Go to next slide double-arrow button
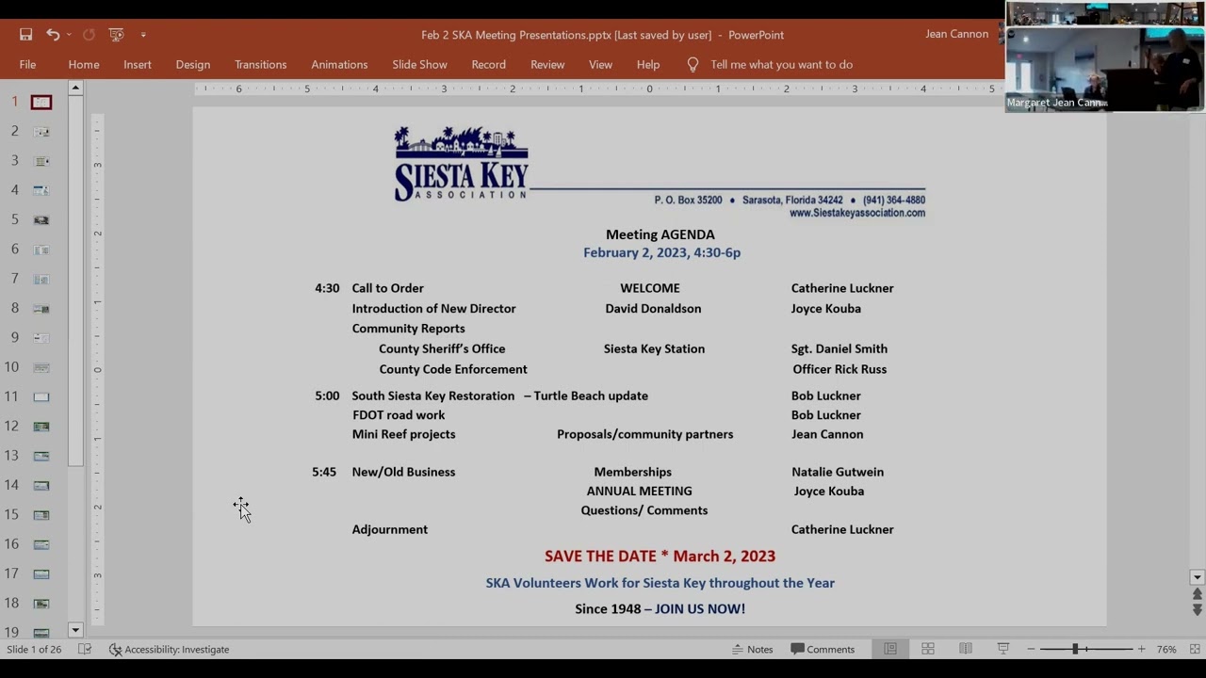Image resolution: width=1206 pixels, height=678 pixels. pyautogui.click(x=1198, y=610)
